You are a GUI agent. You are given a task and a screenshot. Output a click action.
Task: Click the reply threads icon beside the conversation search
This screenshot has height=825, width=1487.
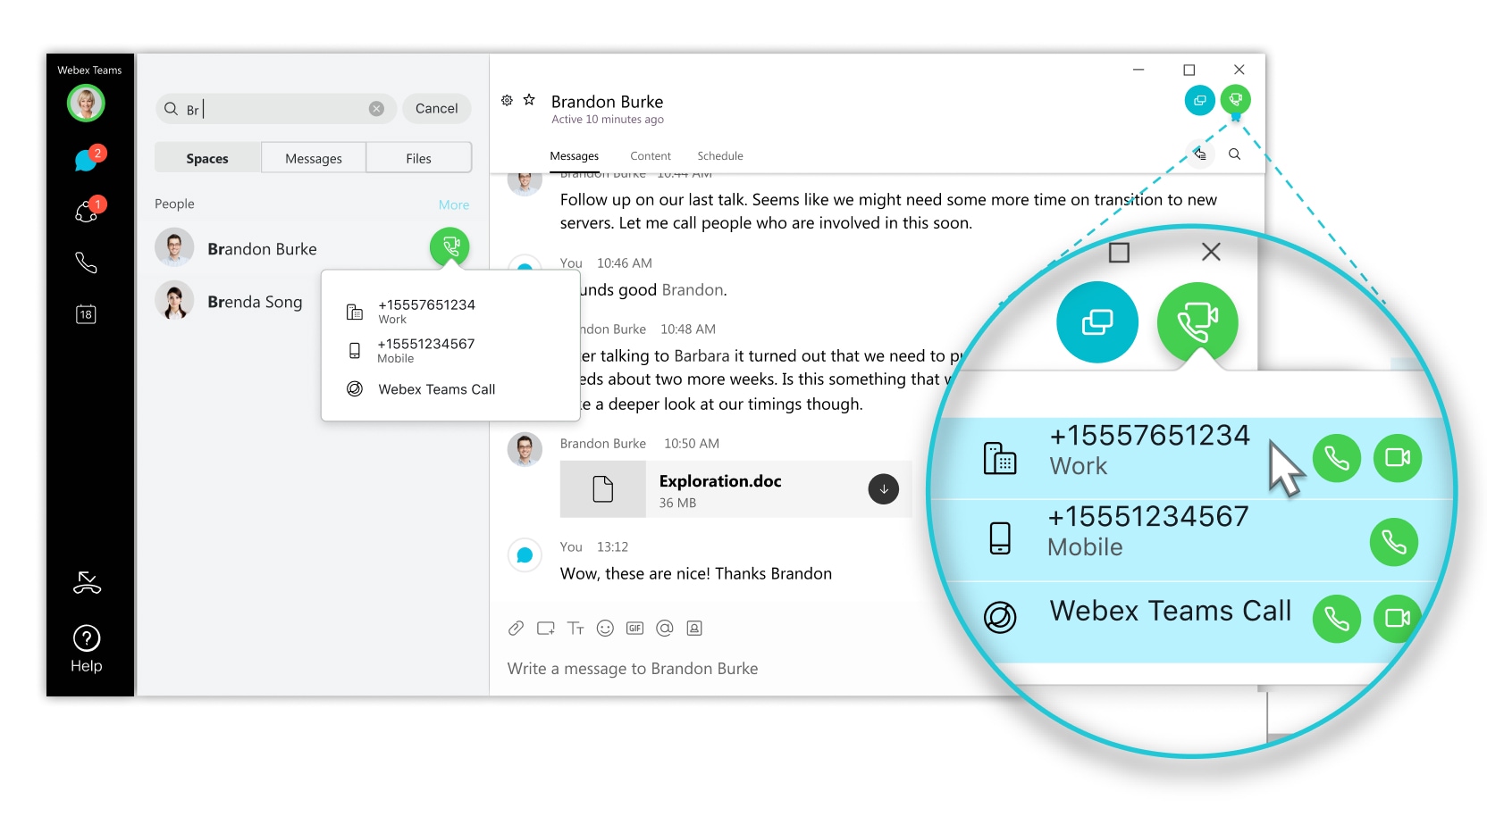pyautogui.click(x=1199, y=154)
